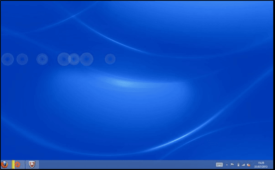Show desktop via the taskbar's far-right edge

coord(273,165)
